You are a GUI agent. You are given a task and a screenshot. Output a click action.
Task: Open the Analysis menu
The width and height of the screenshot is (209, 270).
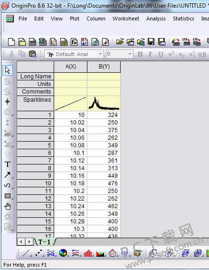pyautogui.click(x=156, y=19)
